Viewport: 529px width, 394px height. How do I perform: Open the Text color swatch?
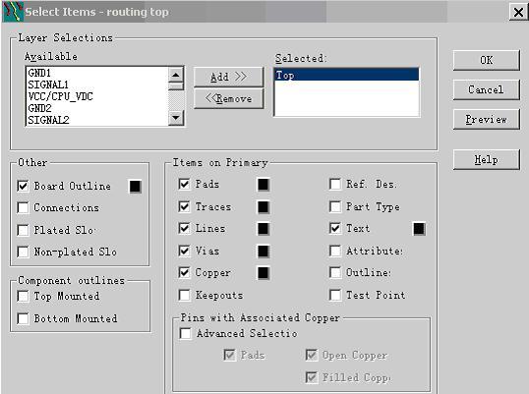(x=419, y=229)
